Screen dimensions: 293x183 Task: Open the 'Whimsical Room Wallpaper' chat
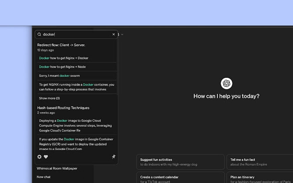pos(57,168)
